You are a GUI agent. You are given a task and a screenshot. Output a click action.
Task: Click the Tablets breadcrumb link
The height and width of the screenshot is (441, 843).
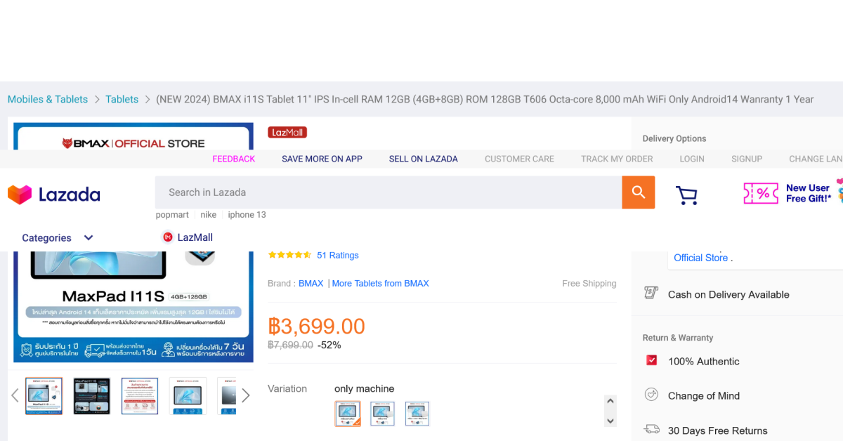(x=122, y=99)
